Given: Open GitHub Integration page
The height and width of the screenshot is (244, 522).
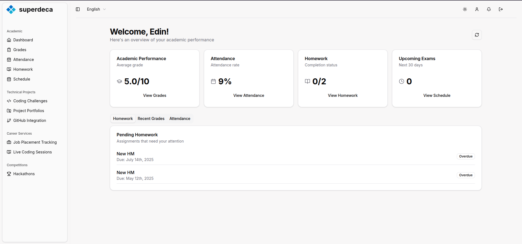Looking at the screenshot, I should 35,121.
